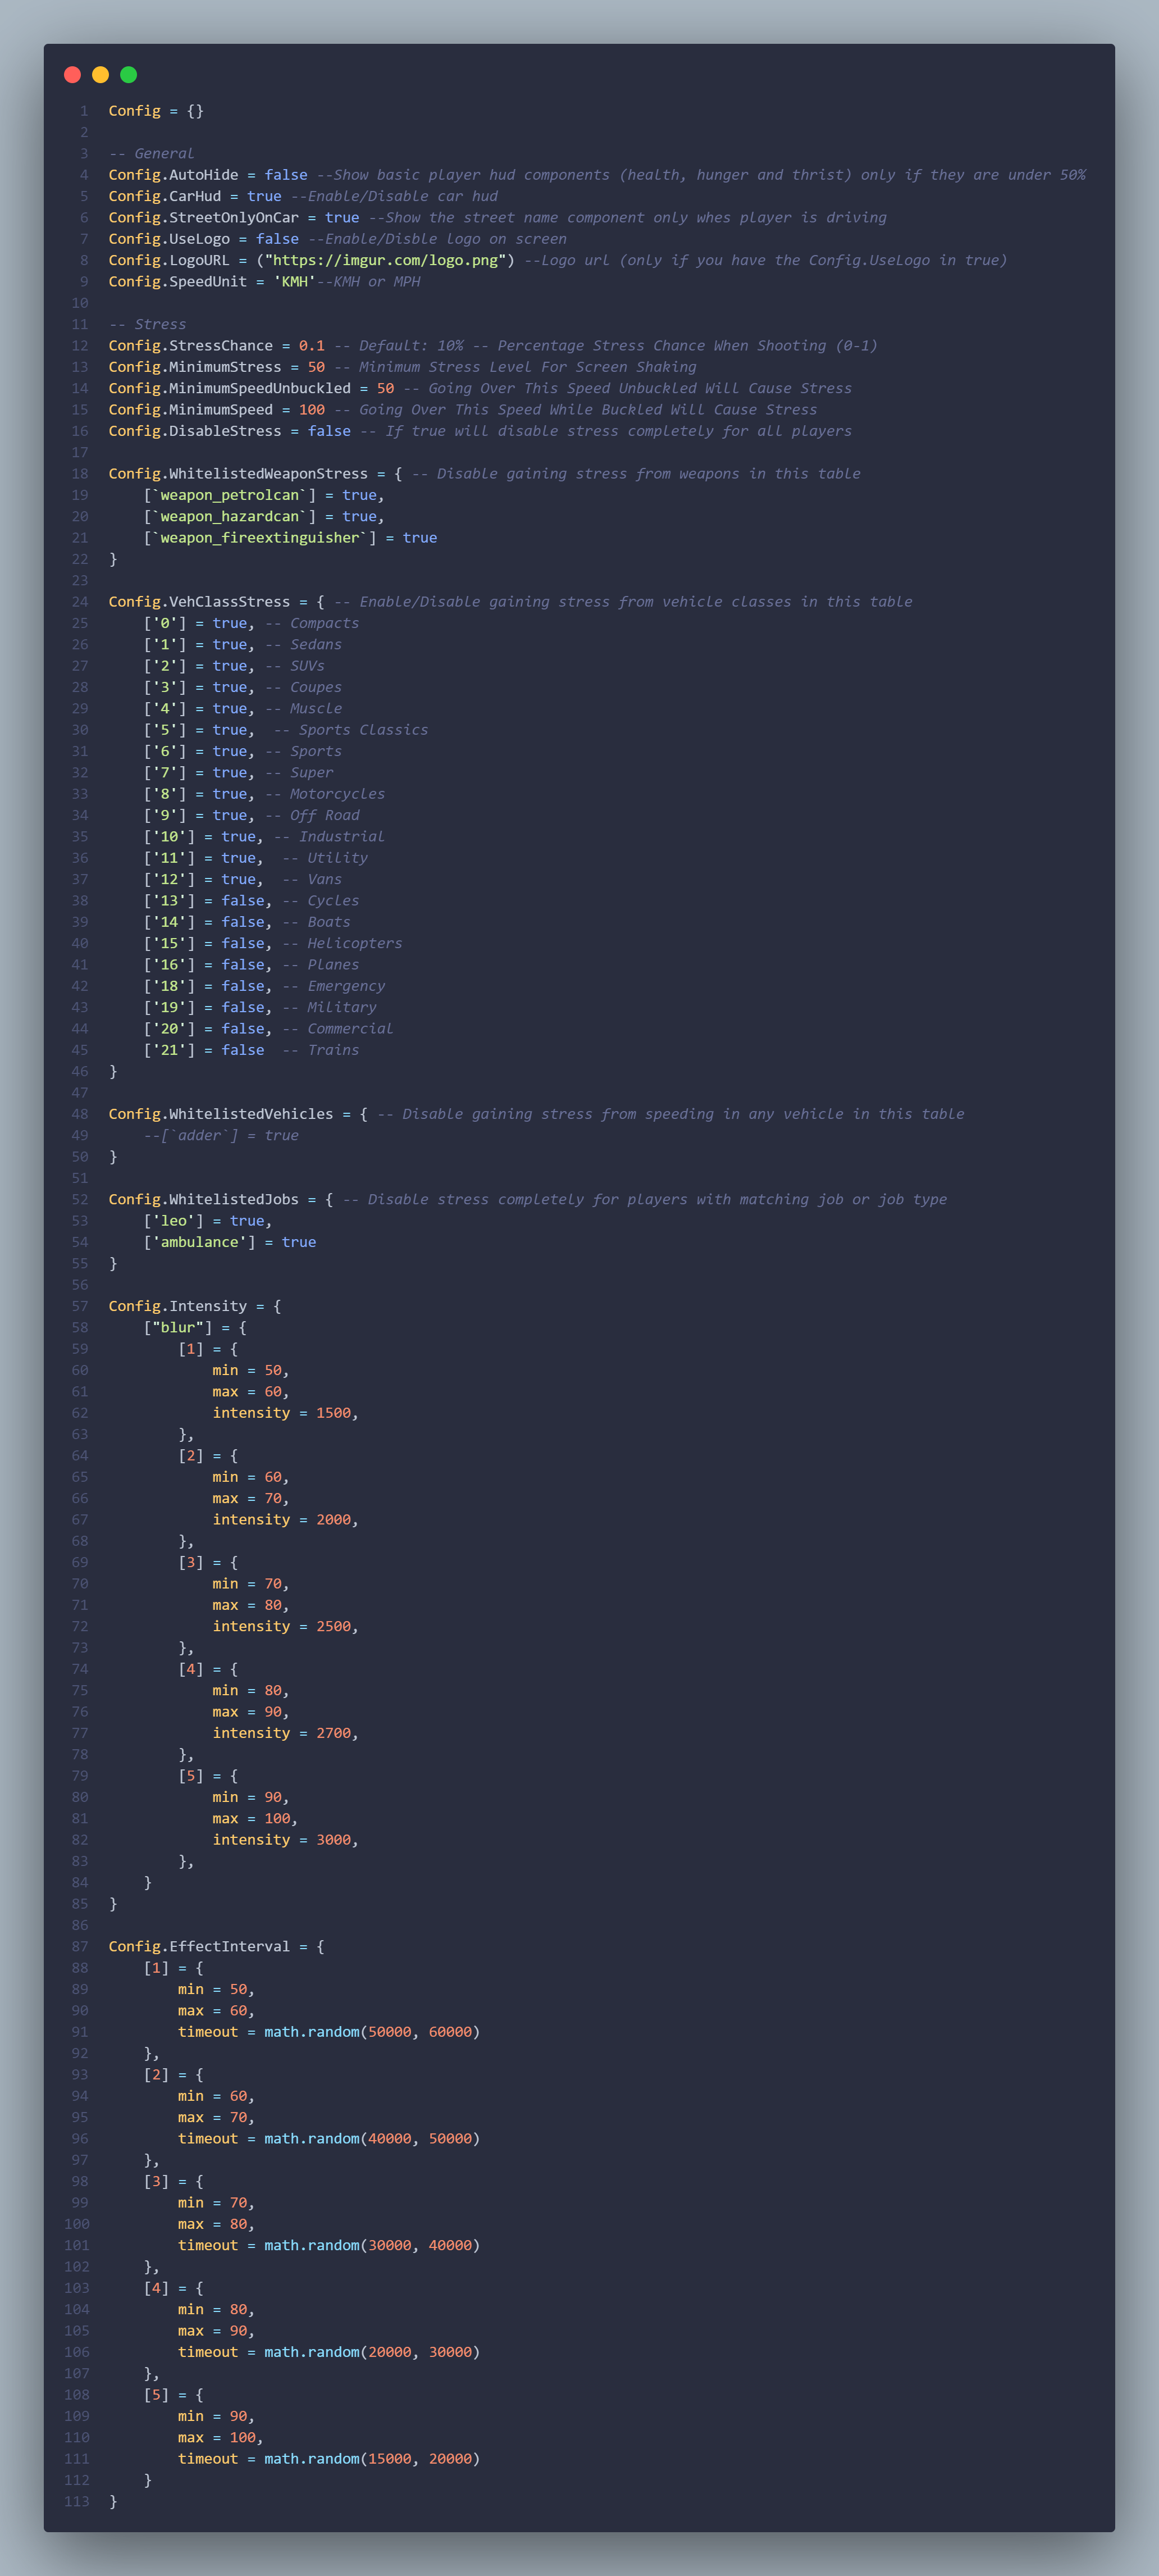Click the 'Helicopters' comment
This screenshot has width=1159, height=2576.
tap(355, 943)
